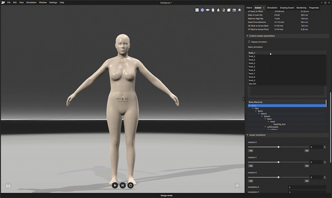This screenshot has width=332, height=198.
Task: Reset rotation X value
Action: [x=325, y=147]
